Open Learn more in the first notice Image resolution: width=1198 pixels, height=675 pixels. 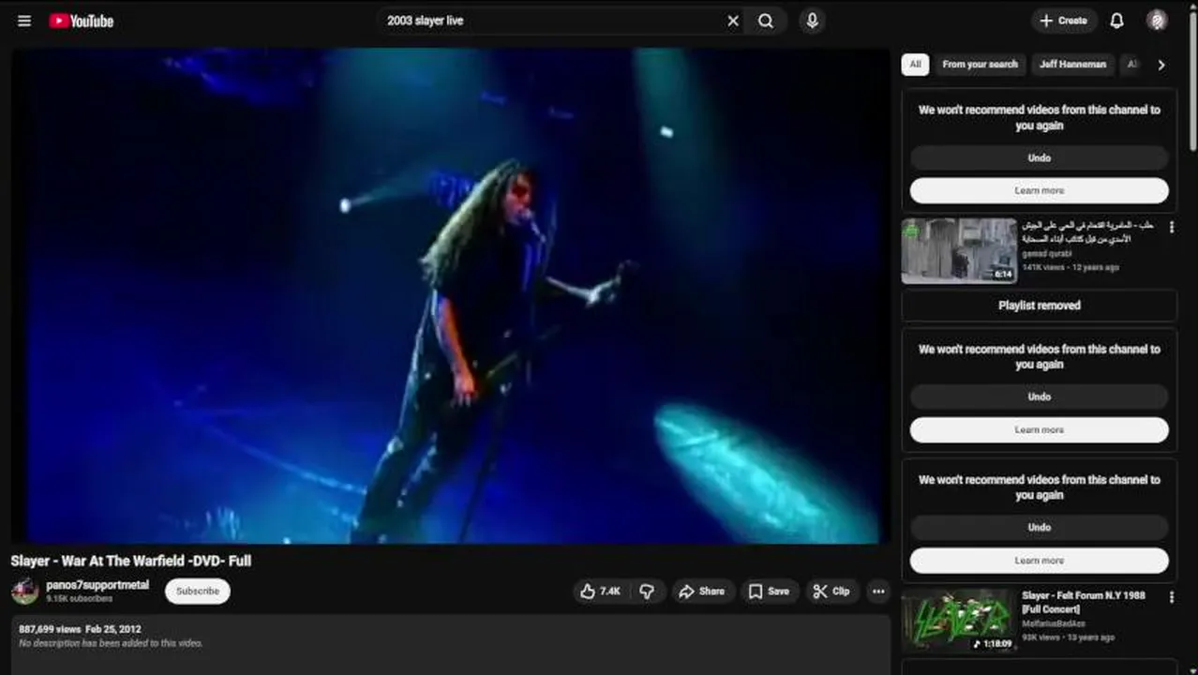point(1039,190)
